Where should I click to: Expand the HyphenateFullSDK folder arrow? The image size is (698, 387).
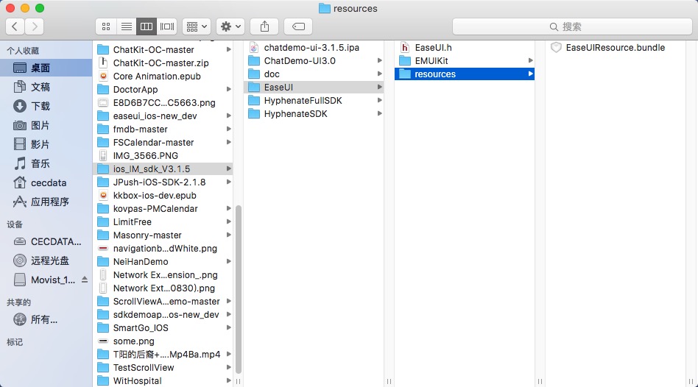click(x=379, y=101)
